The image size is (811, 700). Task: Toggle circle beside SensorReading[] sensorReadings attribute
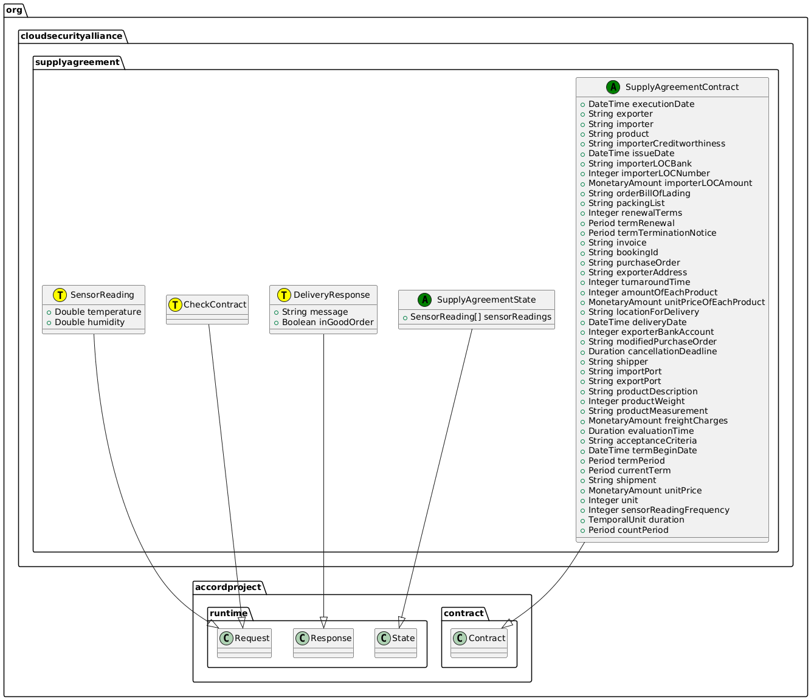(404, 317)
